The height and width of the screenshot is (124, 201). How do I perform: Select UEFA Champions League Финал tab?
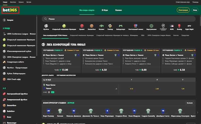tap(159, 35)
